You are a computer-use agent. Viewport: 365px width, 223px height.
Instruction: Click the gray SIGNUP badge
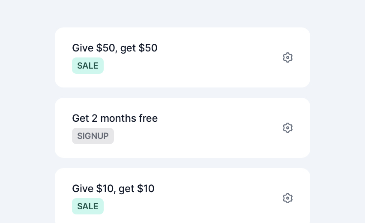(x=93, y=136)
